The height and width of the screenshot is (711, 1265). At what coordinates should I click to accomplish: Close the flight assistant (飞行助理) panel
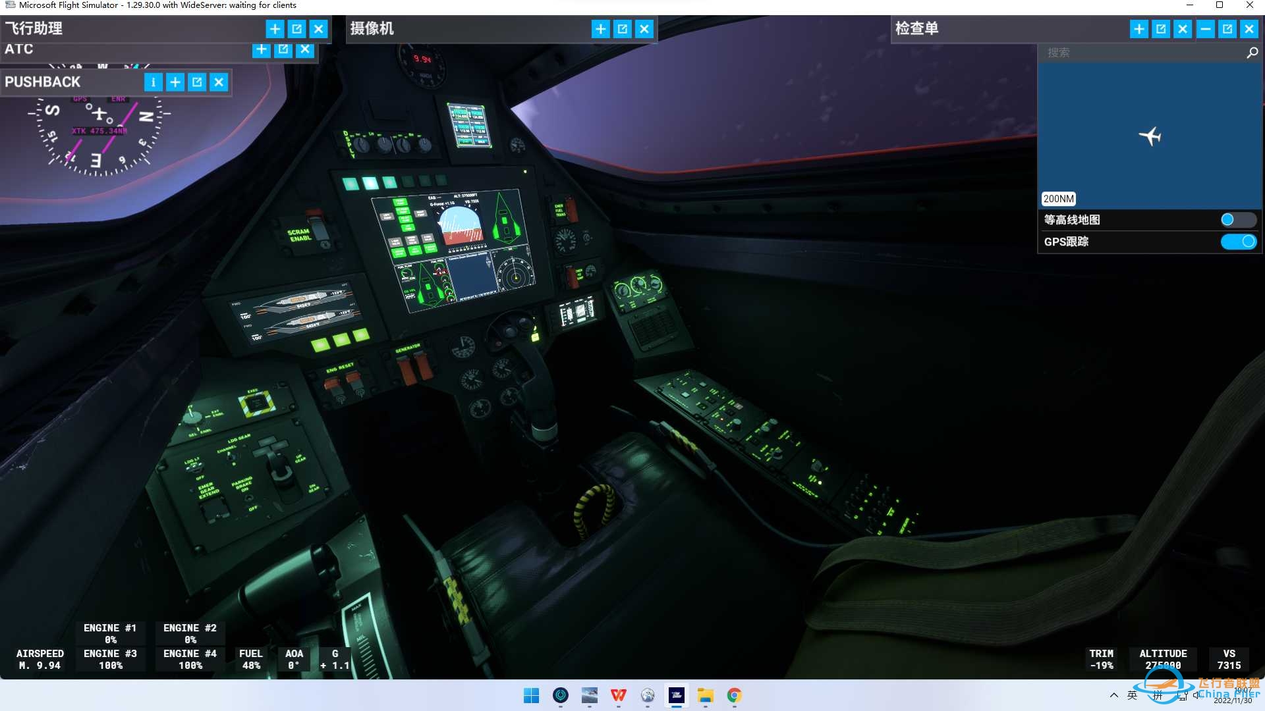318,29
